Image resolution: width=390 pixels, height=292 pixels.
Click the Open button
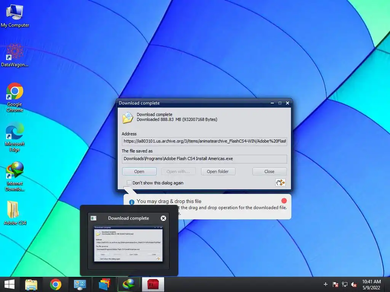[139, 171]
